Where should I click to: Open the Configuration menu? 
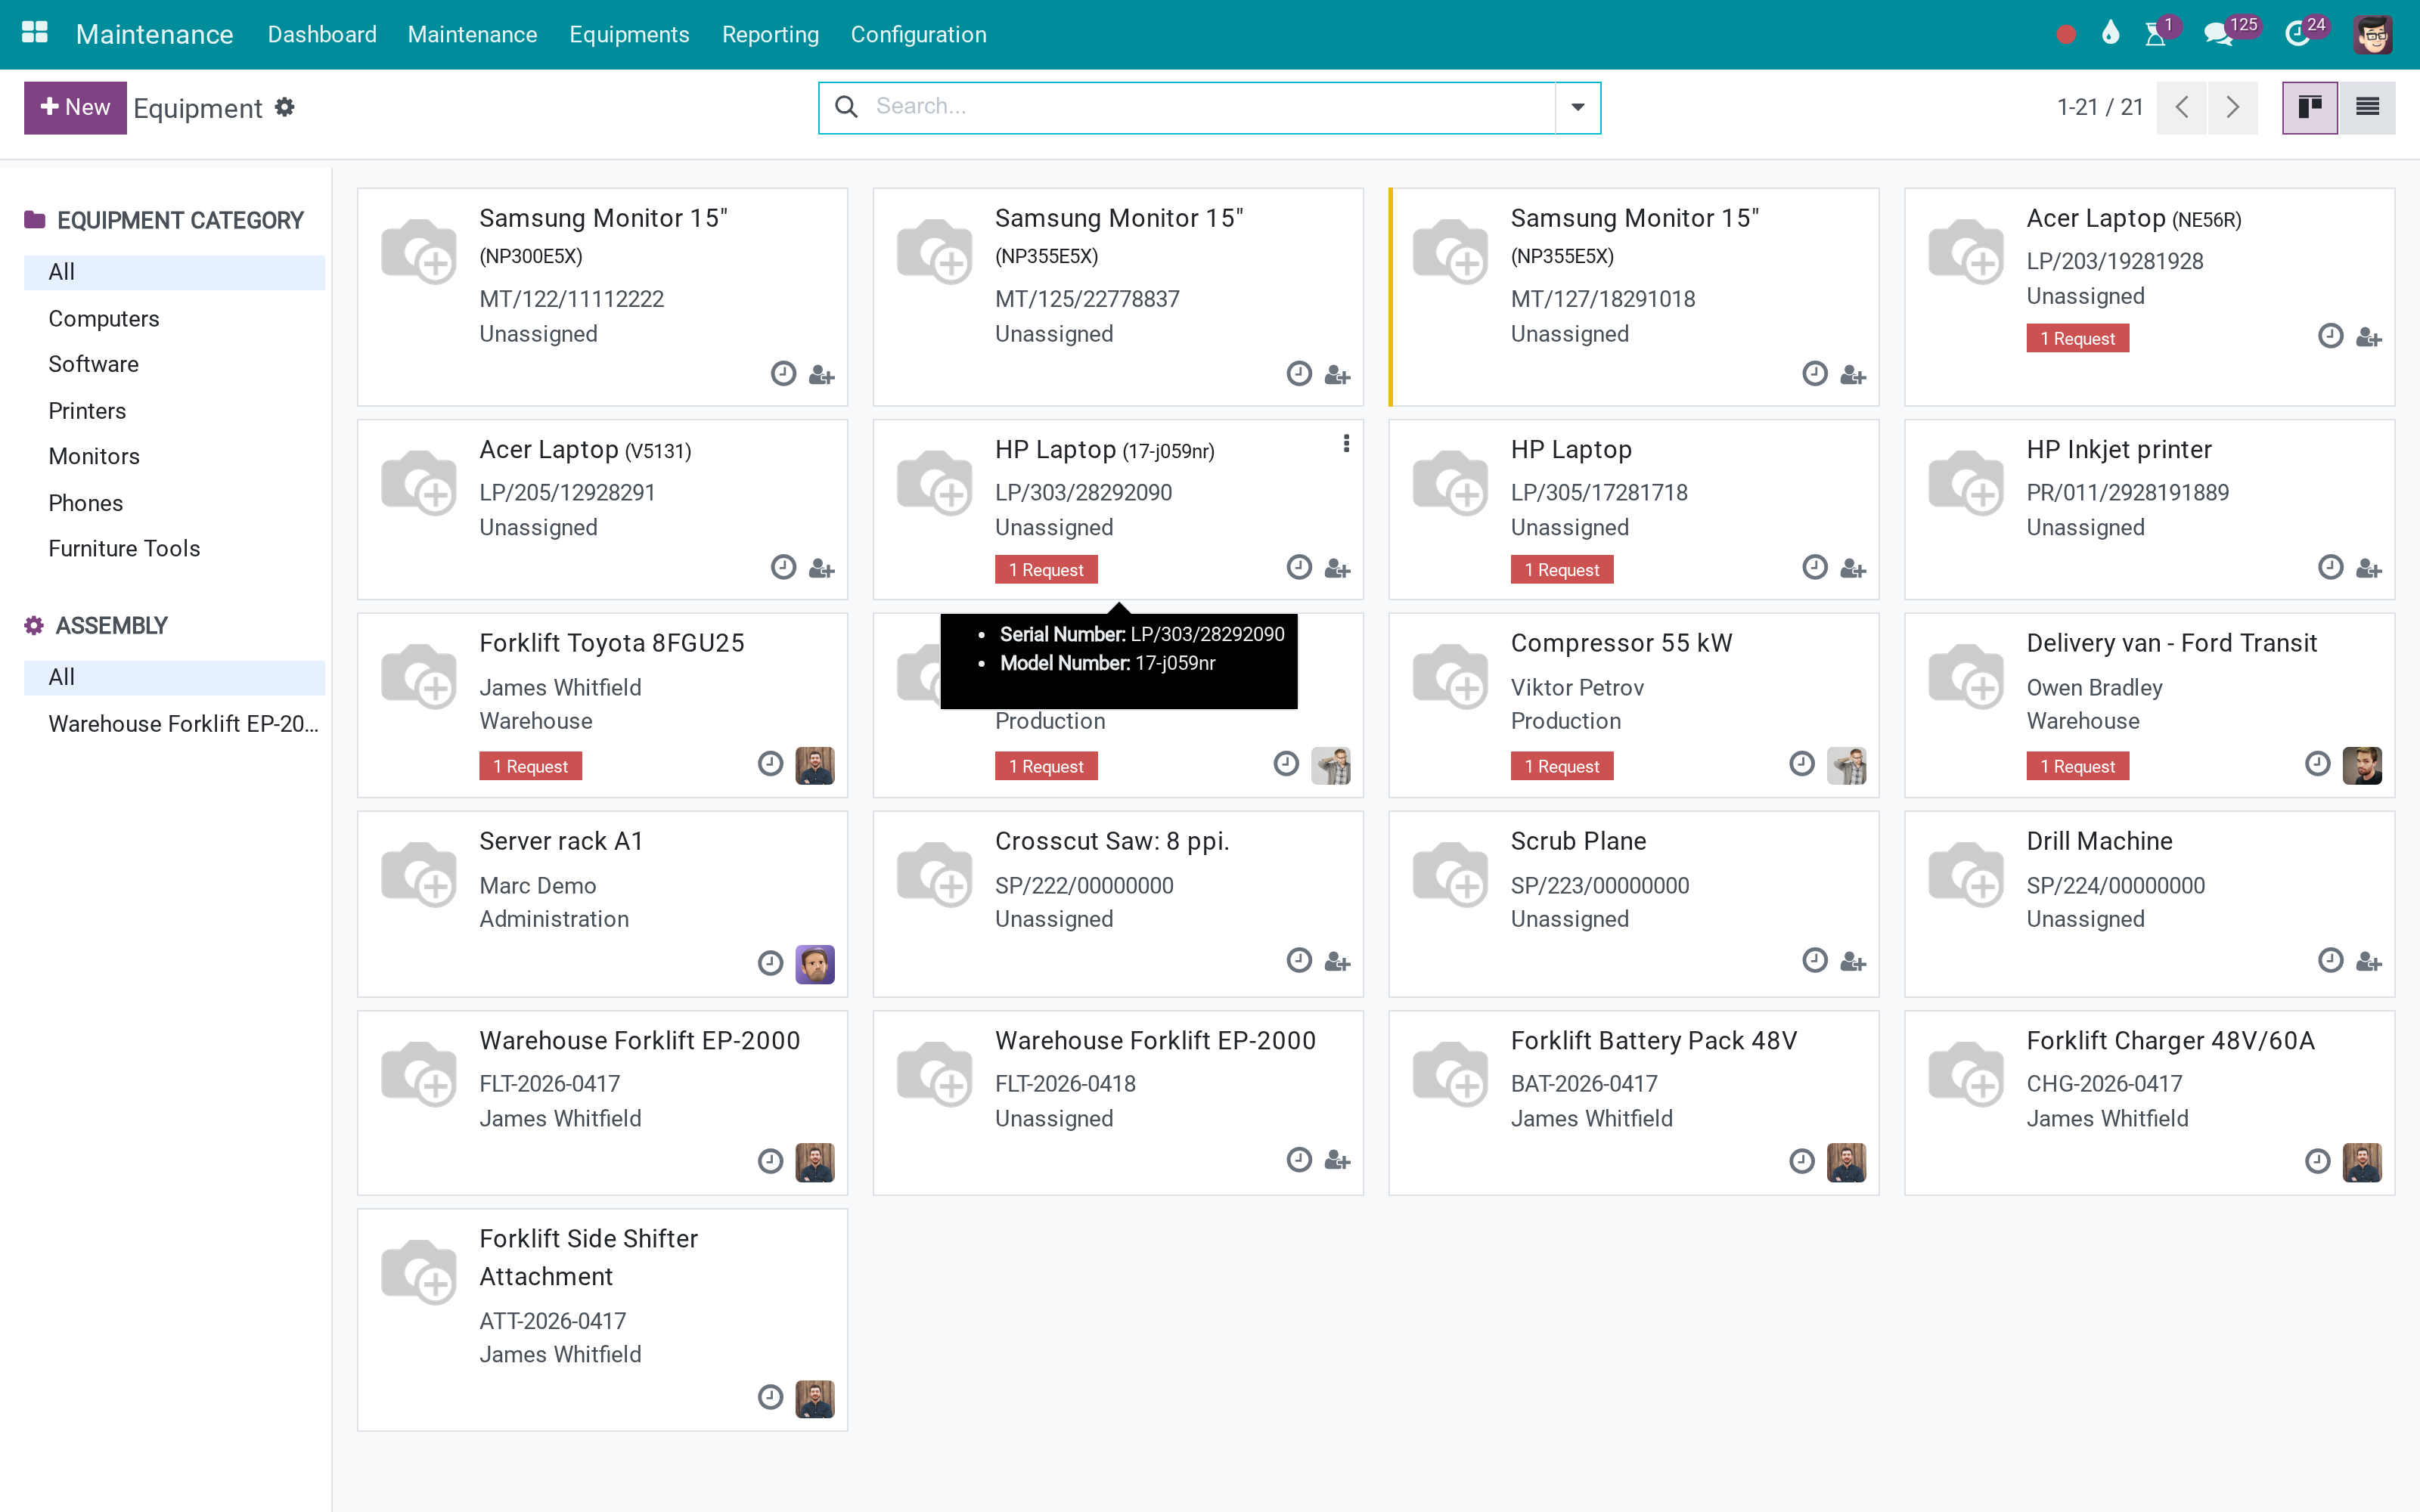click(918, 34)
